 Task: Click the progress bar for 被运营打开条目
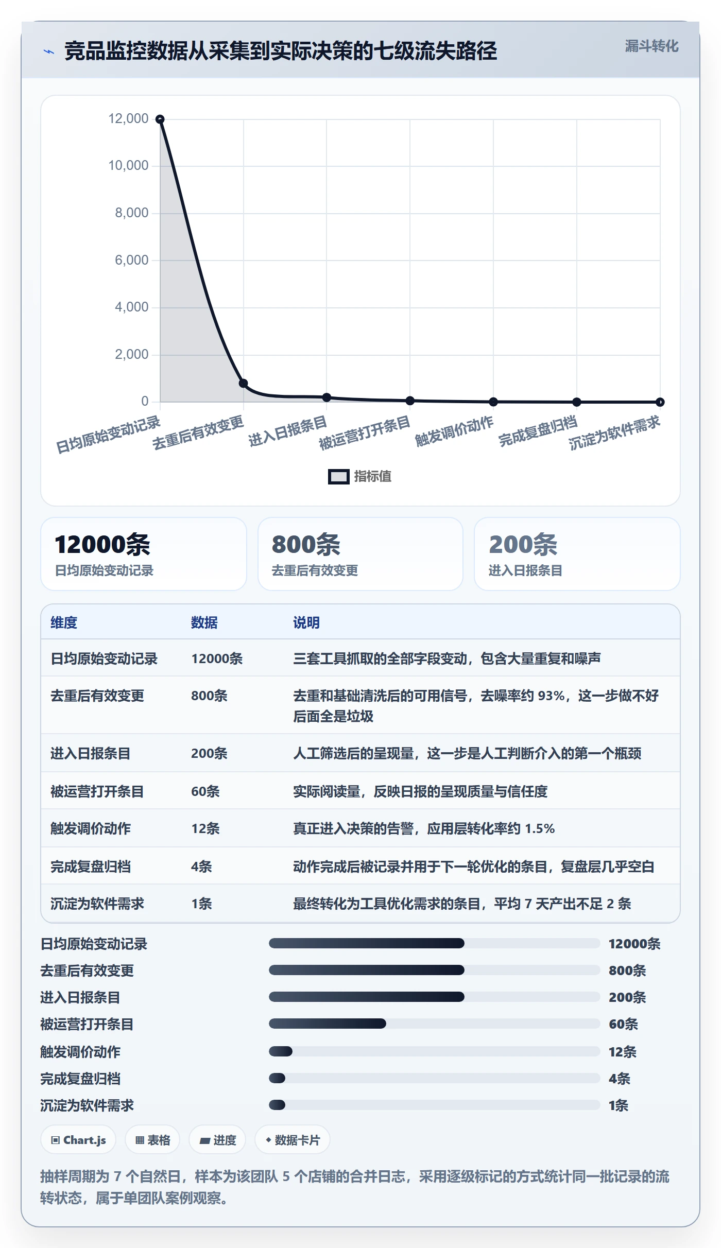(x=434, y=1024)
